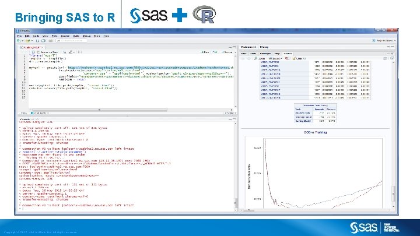Maximize the Console pane
This screenshot has height=236, width=420.
point(234,119)
